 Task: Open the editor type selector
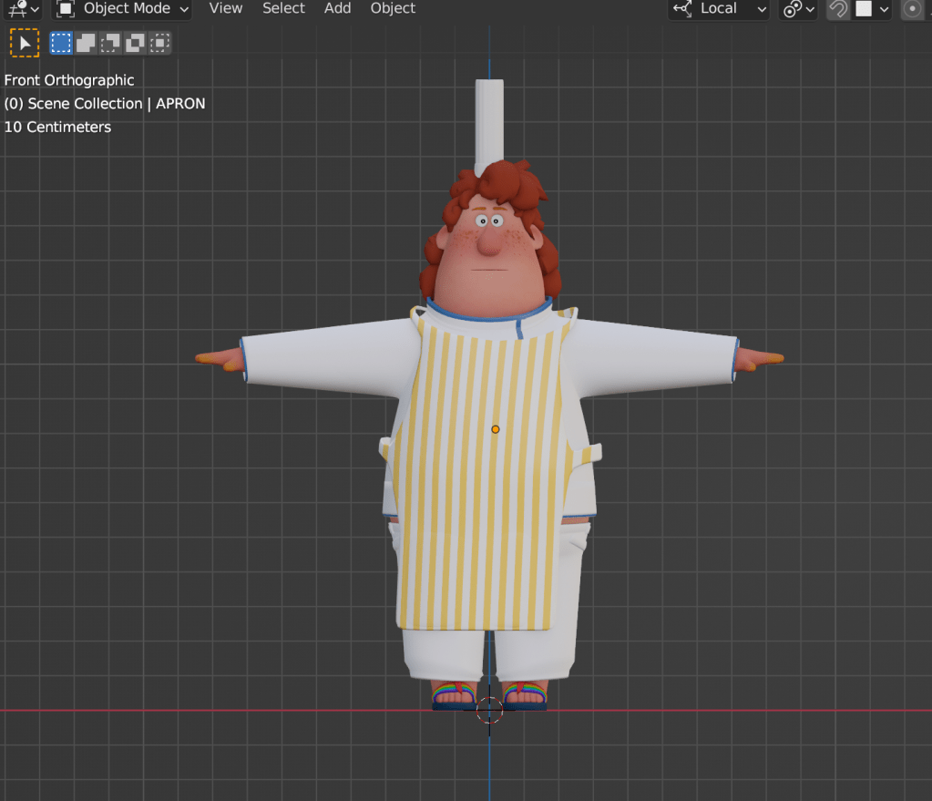21,9
